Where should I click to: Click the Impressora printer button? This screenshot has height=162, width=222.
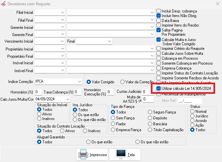pos(93,154)
